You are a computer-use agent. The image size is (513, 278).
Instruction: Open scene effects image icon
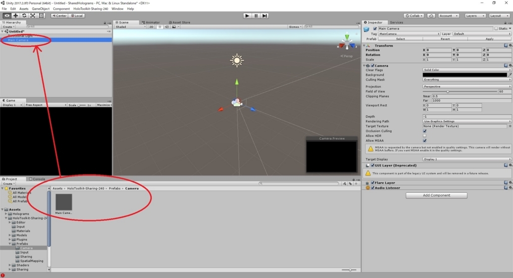(174, 27)
